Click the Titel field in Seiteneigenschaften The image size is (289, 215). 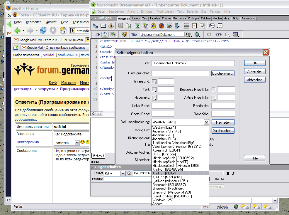pyautogui.click(x=193, y=63)
